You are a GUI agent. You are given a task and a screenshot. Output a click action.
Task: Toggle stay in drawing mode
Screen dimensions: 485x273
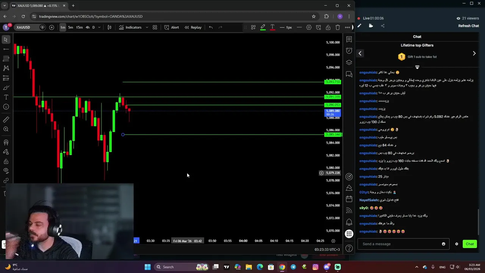pyautogui.click(x=6, y=152)
